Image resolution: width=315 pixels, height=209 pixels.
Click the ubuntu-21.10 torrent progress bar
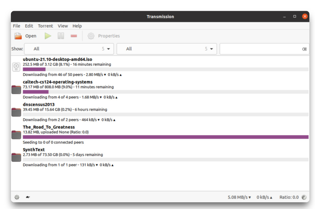tap(165, 69)
